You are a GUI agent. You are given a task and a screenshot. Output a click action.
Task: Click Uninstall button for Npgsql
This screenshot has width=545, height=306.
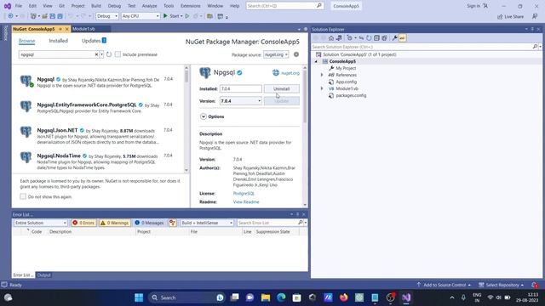click(x=282, y=88)
